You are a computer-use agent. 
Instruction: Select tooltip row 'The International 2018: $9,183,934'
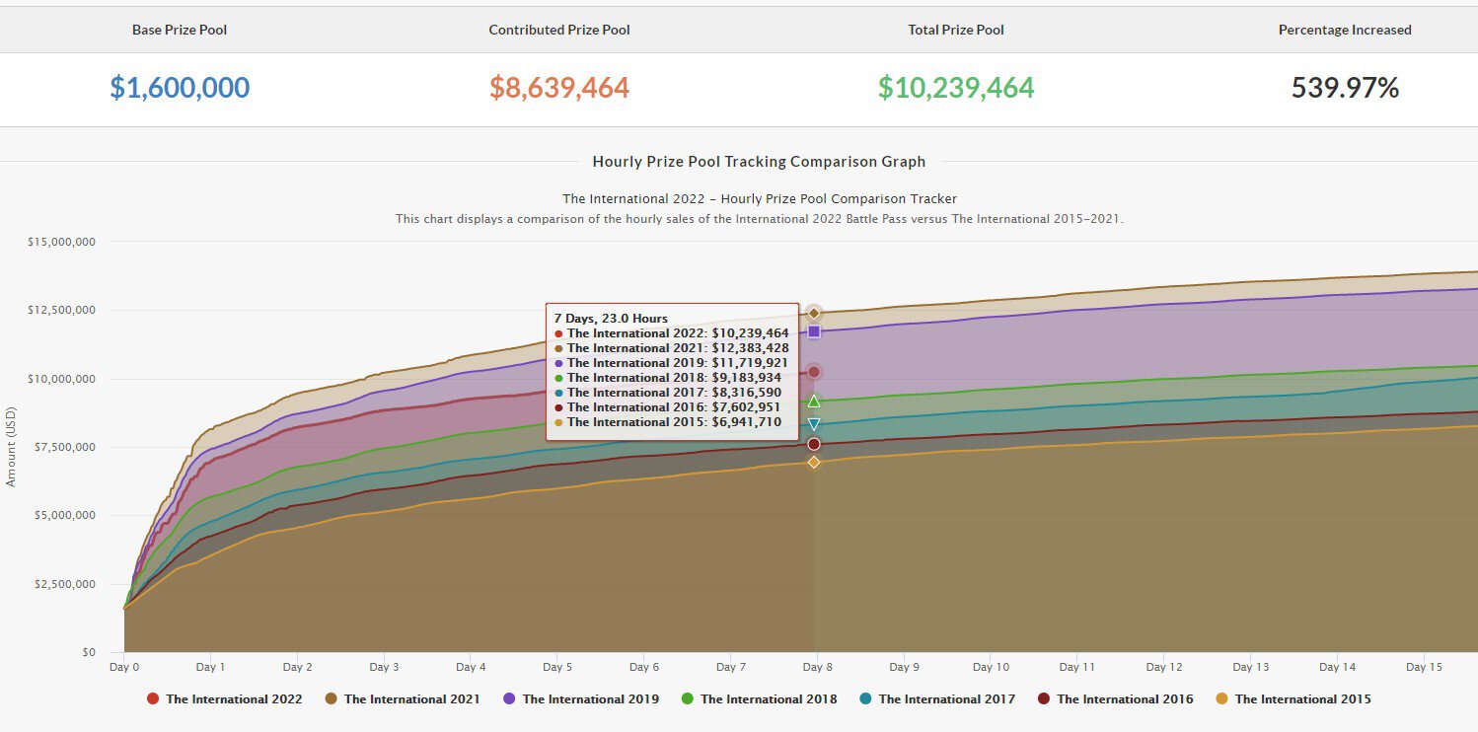[668, 378]
